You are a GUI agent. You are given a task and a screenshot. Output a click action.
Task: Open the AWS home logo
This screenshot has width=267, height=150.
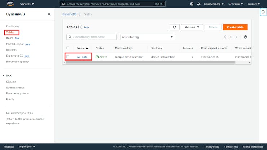pyautogui.click(x=10, y=4)
